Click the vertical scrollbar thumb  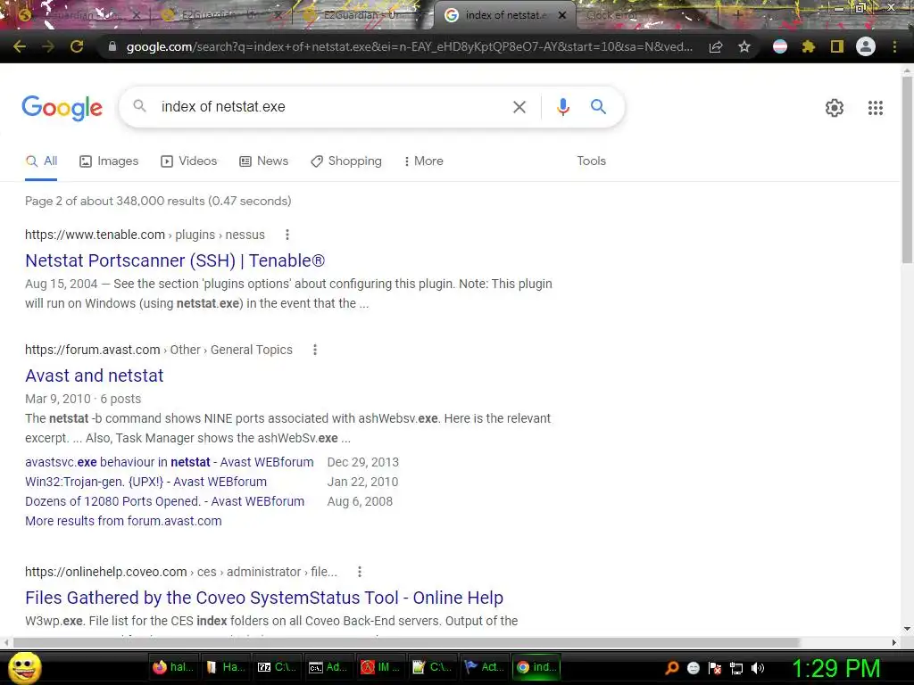coord(907,169)
